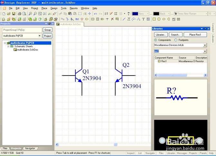Click the Paste clipboard icon
The width and height of the screenshot is (216, 156).
[70, 14]
